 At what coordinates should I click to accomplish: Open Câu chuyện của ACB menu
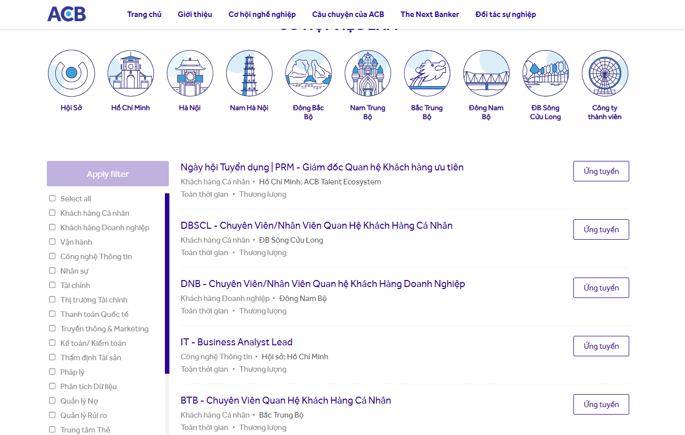[348, 14]
